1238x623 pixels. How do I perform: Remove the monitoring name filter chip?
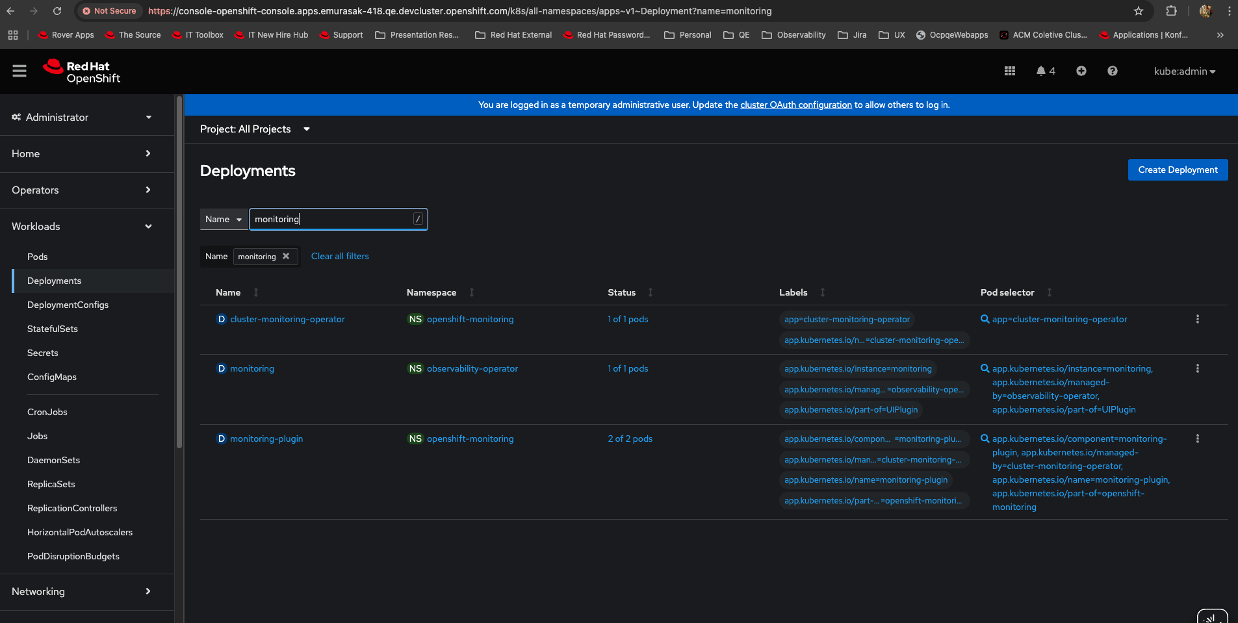click(x=286, y=257)
